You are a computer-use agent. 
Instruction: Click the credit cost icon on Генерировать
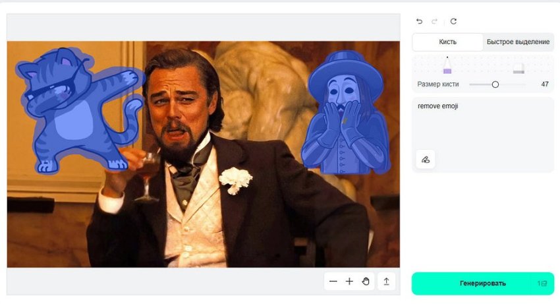coord(543,284)
